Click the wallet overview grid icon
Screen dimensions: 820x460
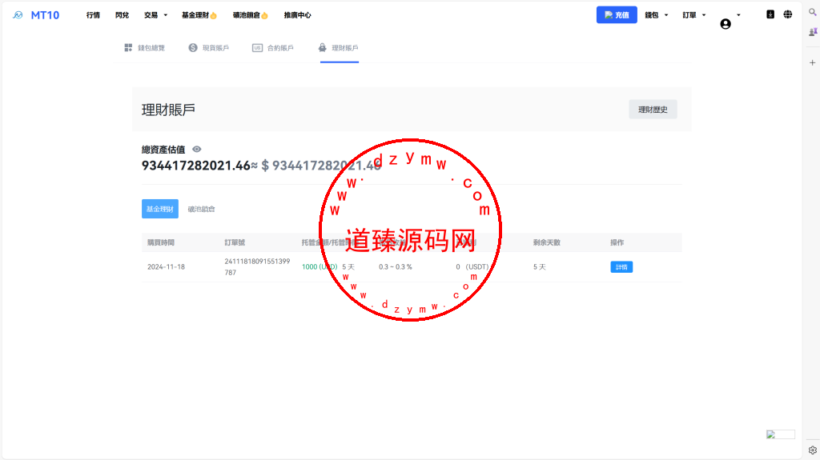128,47
